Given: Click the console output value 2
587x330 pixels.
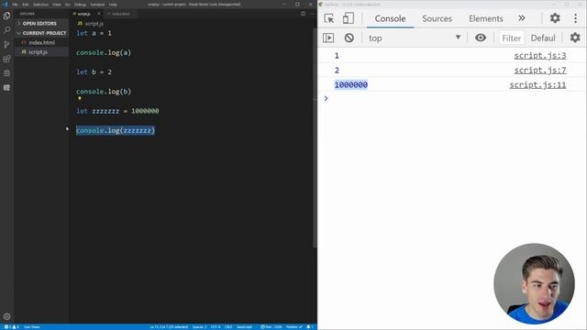Looking at the screenshot, I should pyautogui.click(x=337, y=71).
